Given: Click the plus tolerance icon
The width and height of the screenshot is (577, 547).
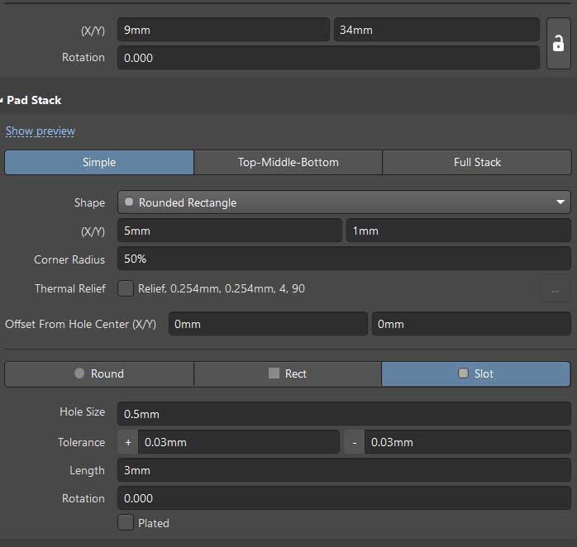Looking at the screenshot, I should pos(128,442).
